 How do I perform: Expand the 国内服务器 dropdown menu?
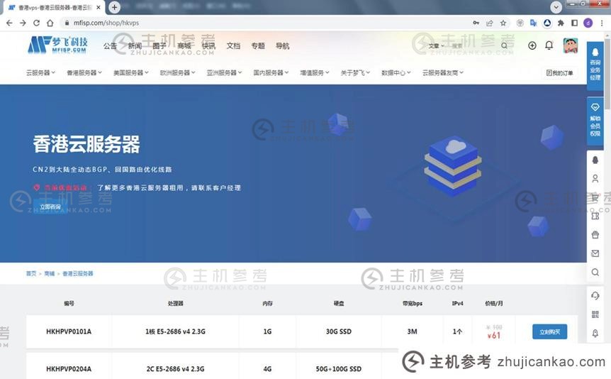pyautogui.click(x=271, y=72)
